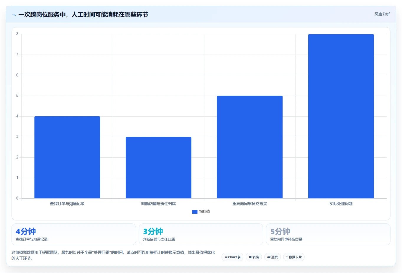Click 重复向同事补充背景 caption under 5分钟

[286, 239]
